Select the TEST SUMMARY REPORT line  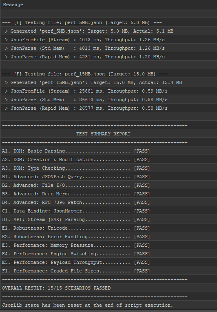coord(108,134)
